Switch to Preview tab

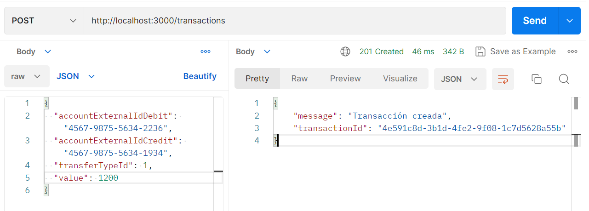pos(345,79)
